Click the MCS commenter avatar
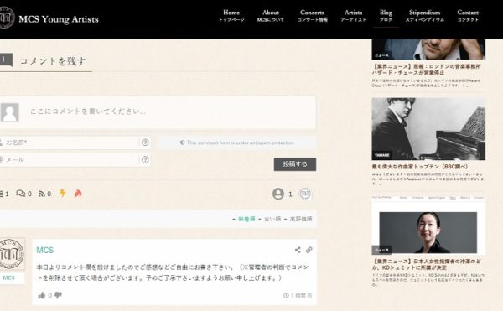The height and width of the screenshot is (311, 503). [x=12, y=254]
